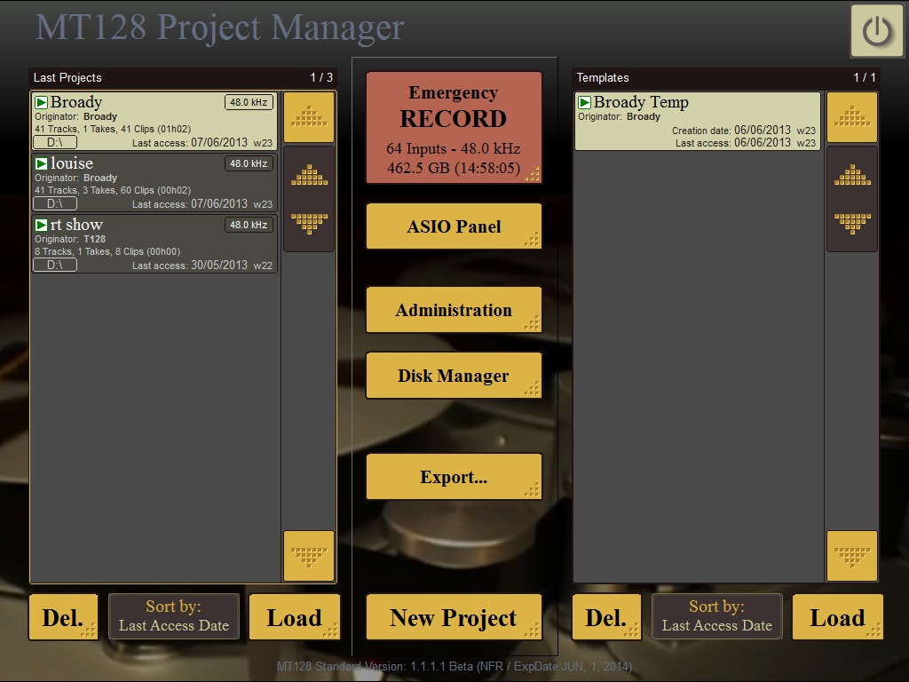Click '41 Tracks, 3 Takes, 60 Clips (00h02)' text
Viewport: 909px width, 682px height.
113,190
